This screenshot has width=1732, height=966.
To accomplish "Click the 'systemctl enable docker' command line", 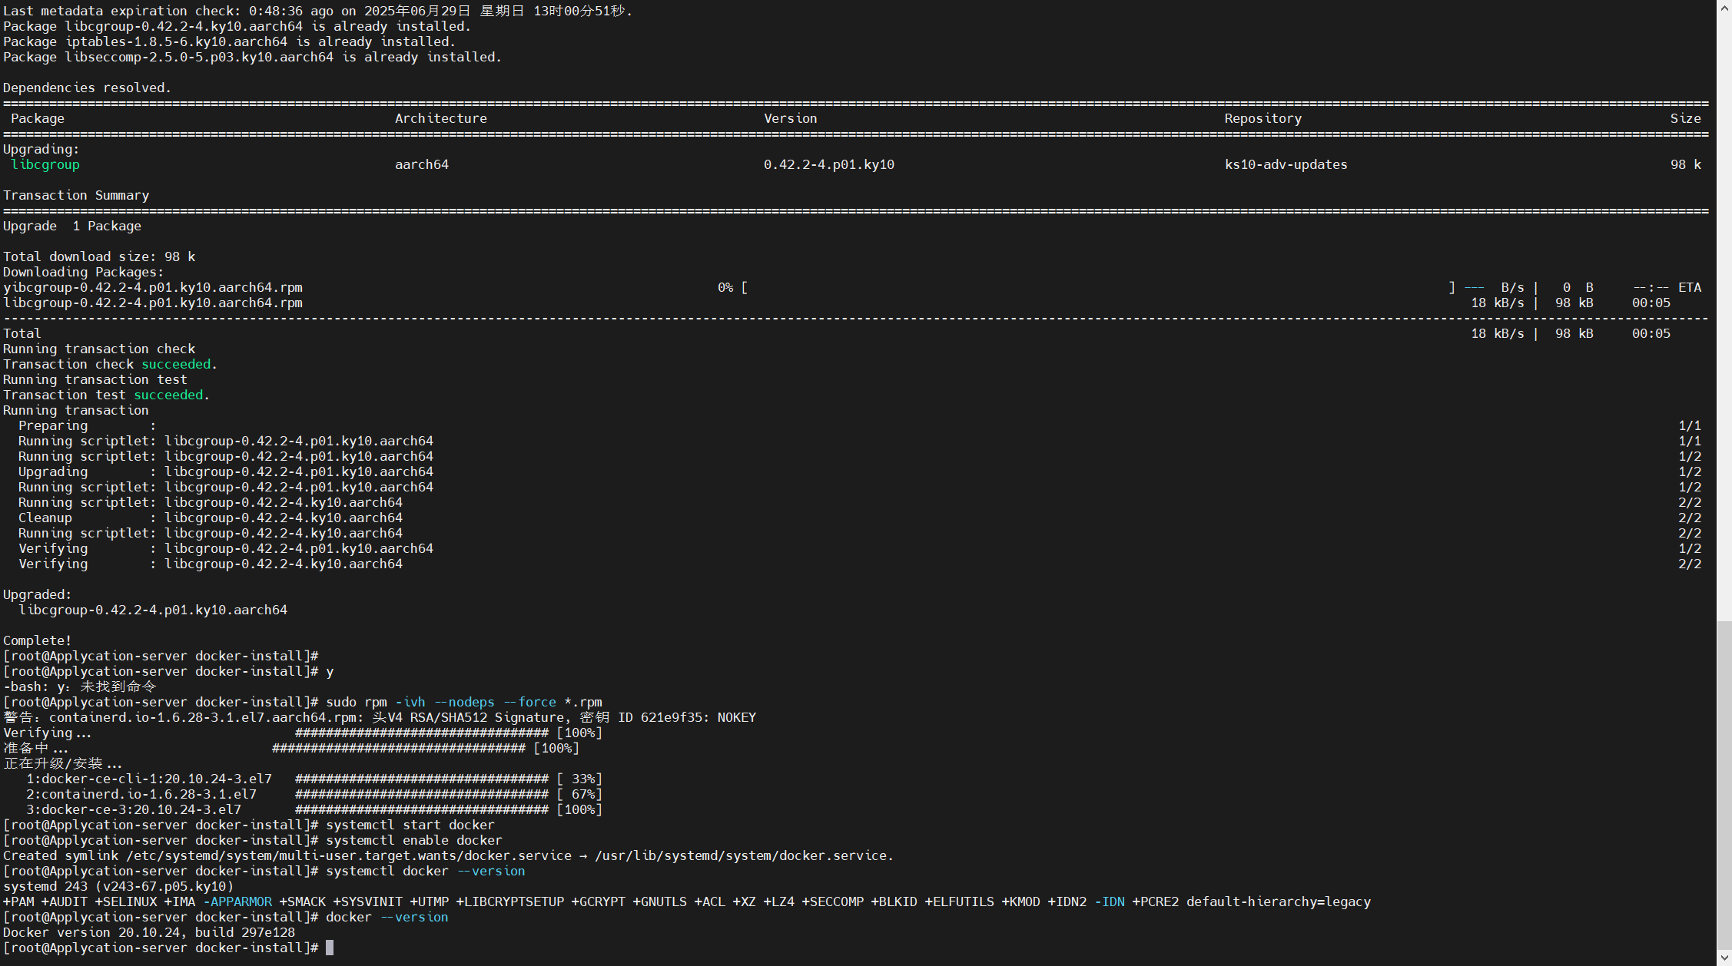I will click(x=413, y=840).
